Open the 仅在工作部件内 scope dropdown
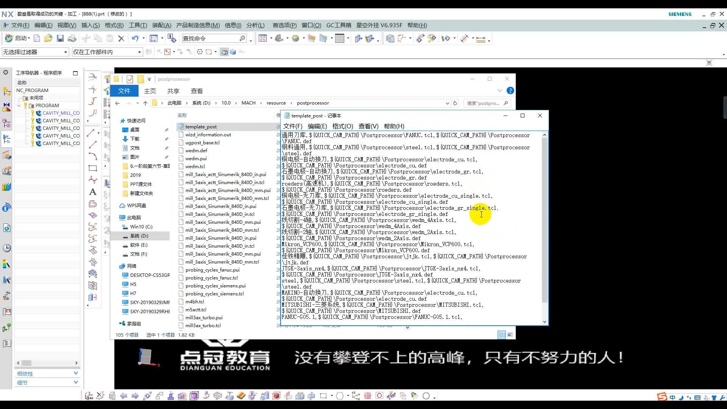Viewport: 727px width, 409px height. pos(138,52)
